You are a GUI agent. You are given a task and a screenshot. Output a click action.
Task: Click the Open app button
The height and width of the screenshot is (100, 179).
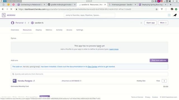pos(150,23)
